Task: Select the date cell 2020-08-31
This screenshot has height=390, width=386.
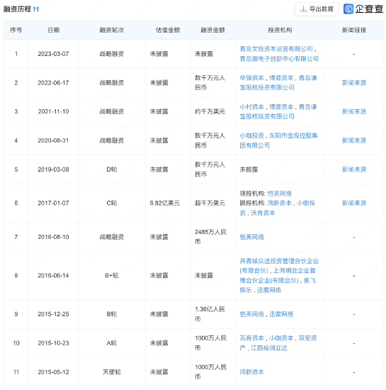Action: tap(53, 140)
